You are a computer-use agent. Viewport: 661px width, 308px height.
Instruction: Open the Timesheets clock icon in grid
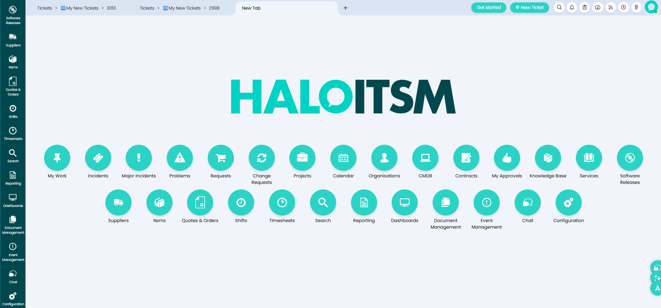pyautogui.click(x=282, y=202)
